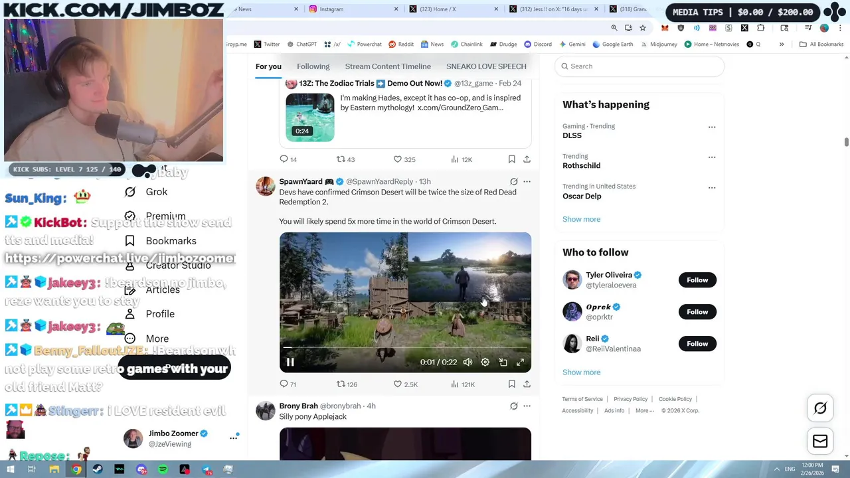Screen dimensions: 850x478
Task: Open browser extensions puzzle icon
Action: pos(761,28)
